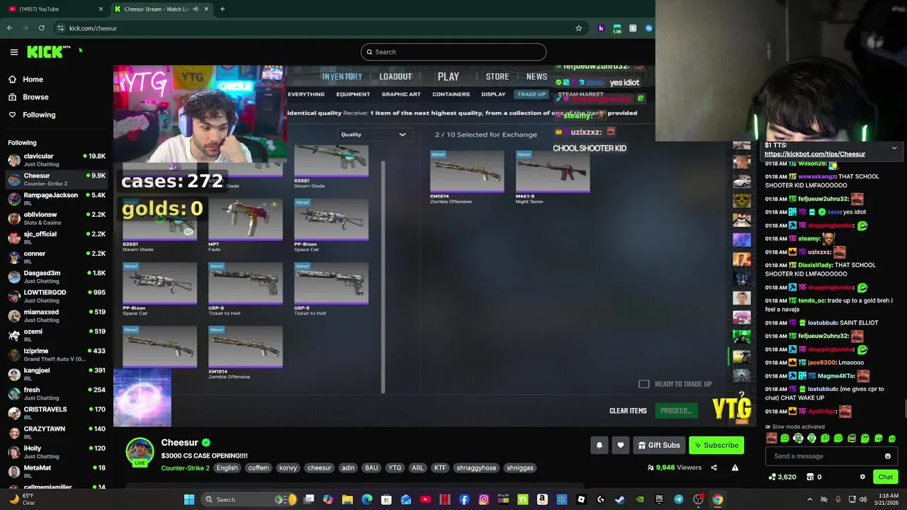This screenshot has width=907, height=510.
Task: Open File Explorer from the taskbar
Action: click(347, 500)
